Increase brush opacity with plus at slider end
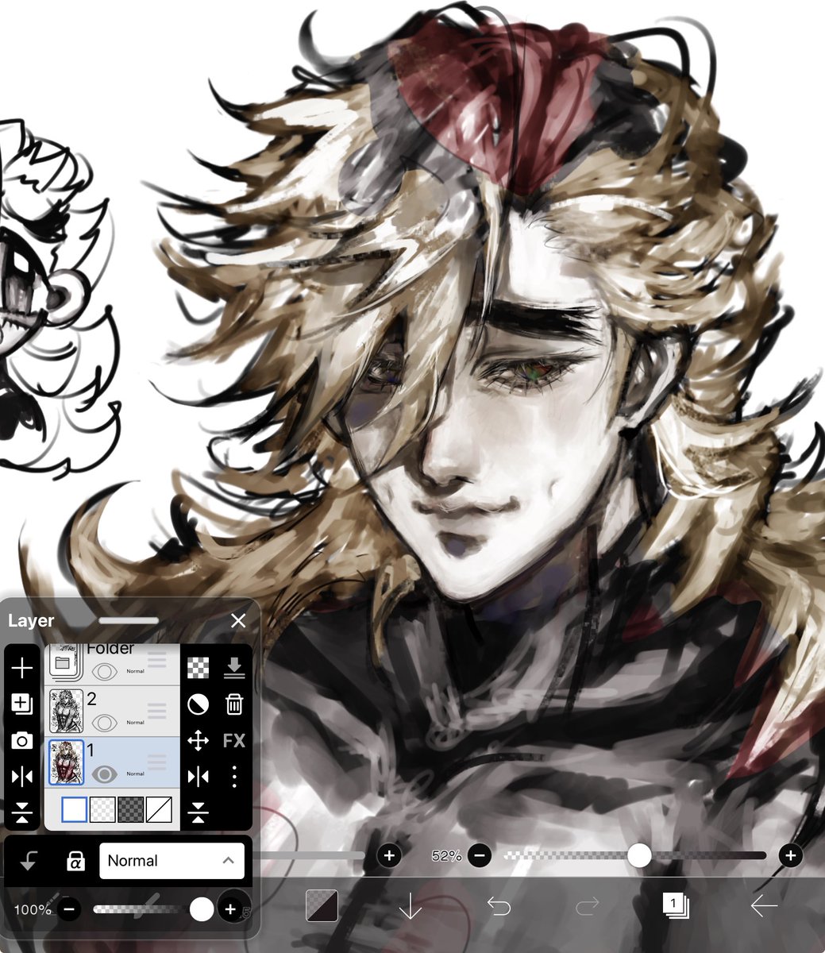The width and height of the screenshot is (825, 953). (790, 855)
